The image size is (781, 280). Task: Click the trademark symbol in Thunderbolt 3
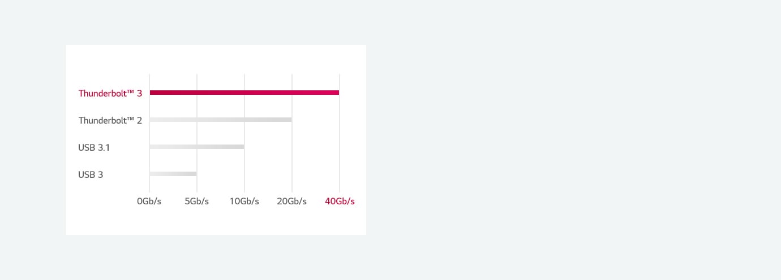129,91
